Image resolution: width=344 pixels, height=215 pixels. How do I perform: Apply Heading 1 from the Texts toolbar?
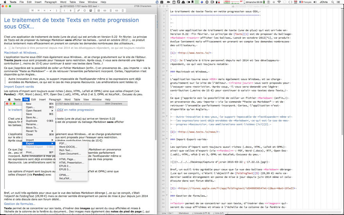click(x=32, y=10)
